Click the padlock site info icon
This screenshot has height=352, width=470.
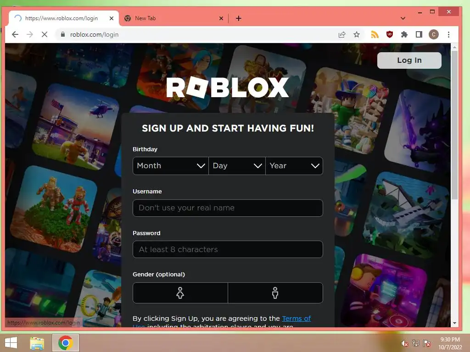coord(62,34)
